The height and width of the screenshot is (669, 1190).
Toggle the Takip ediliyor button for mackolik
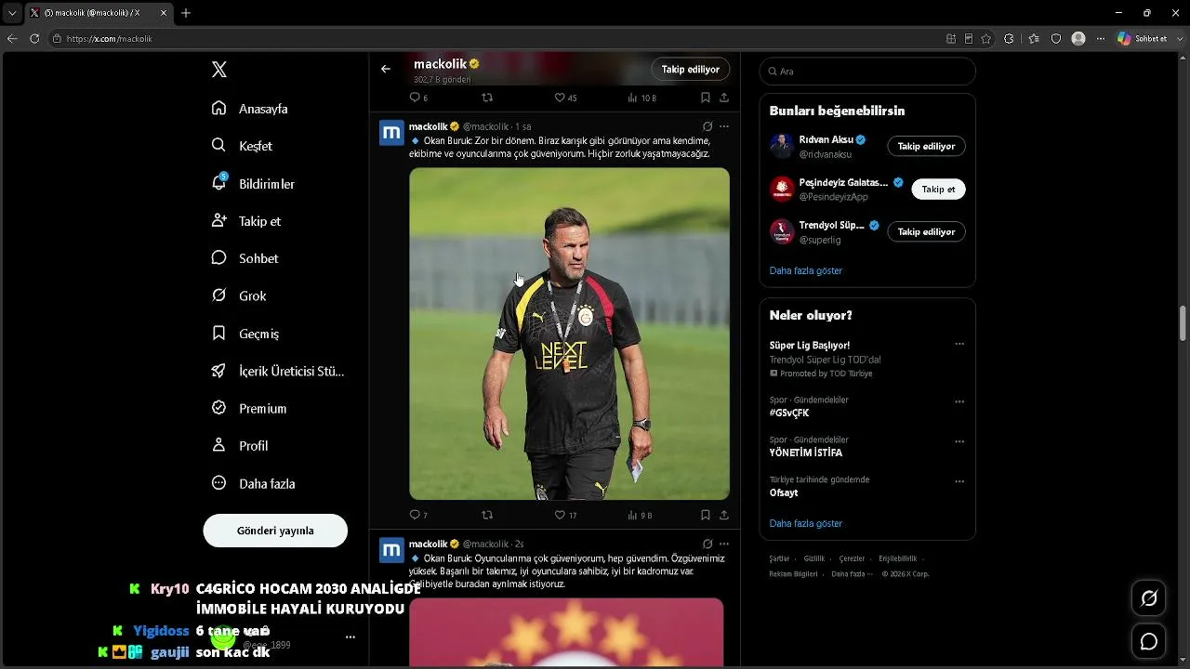[x=690, y=69]
